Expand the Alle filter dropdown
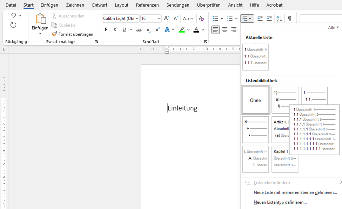Viewport: 342px width, 209px height. click(x=333, y=27)
